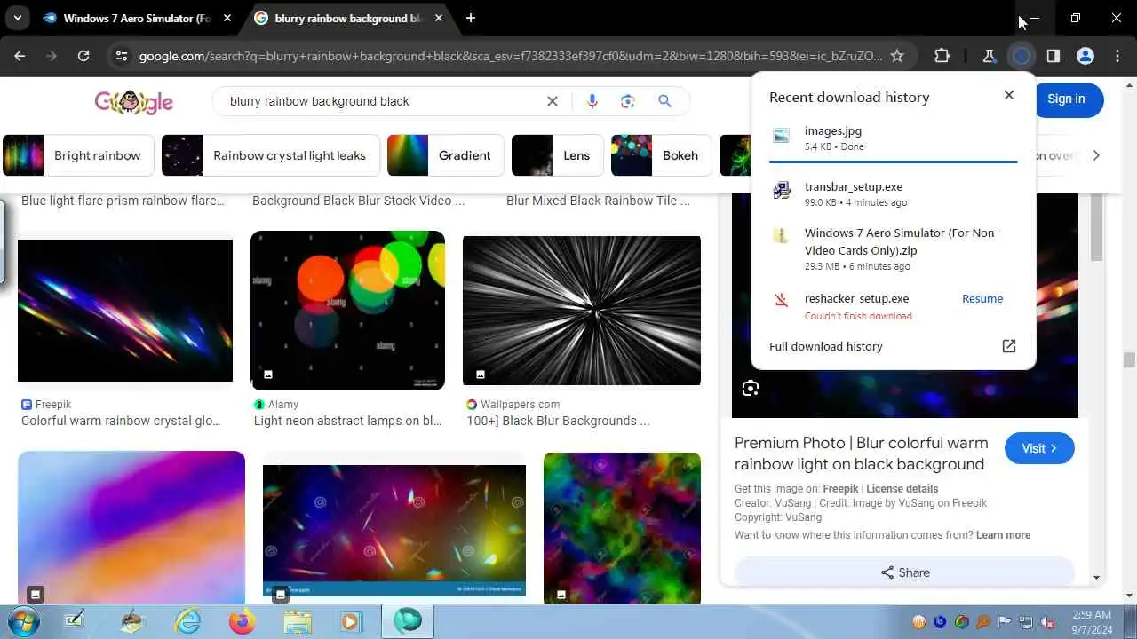Launch Firefox from the taskbar
Screen dimensions: 1137x639
click(x=242, y=621)
